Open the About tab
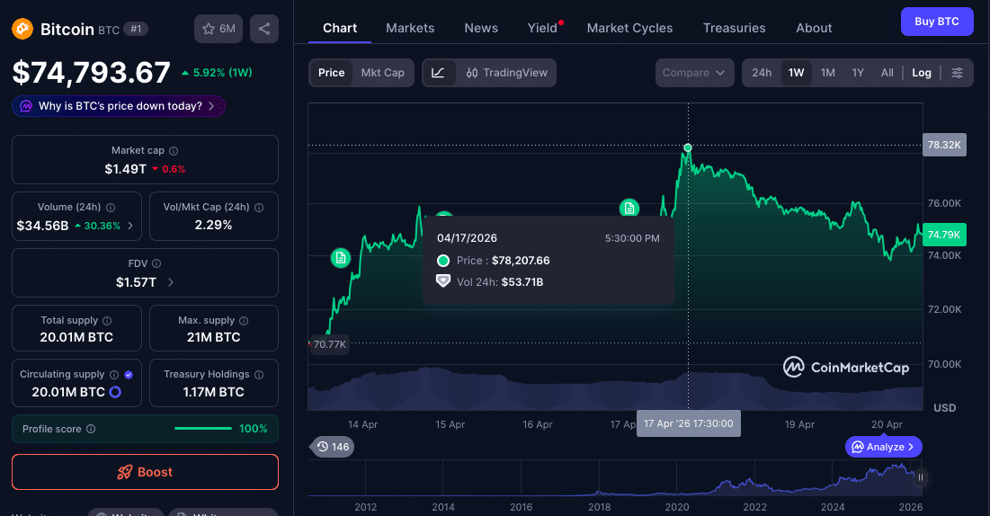990x516 pixels. click(814, 28)
